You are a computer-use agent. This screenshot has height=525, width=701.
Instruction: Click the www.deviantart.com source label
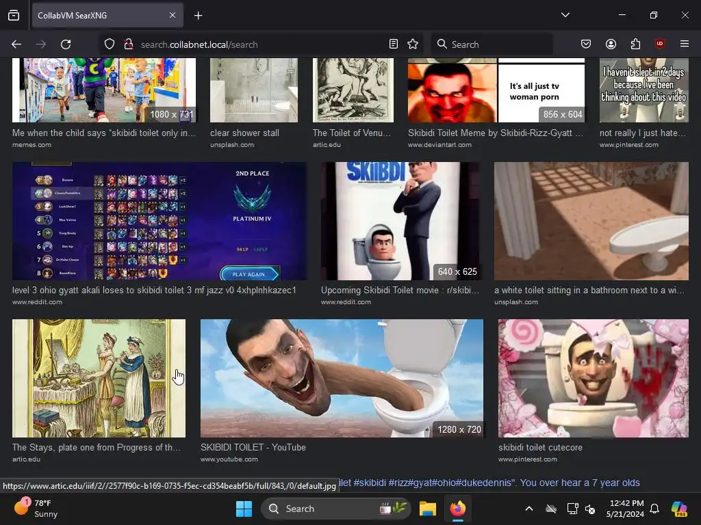click(439, 145)
